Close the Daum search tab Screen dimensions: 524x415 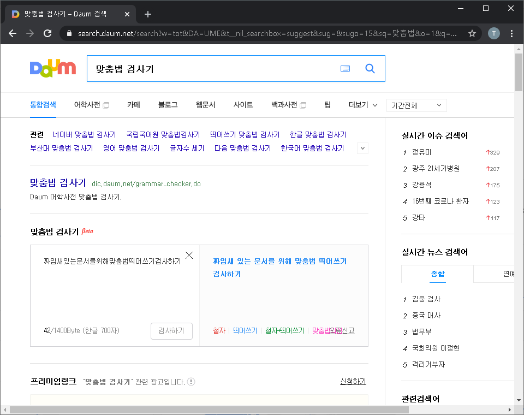[127, 14]
